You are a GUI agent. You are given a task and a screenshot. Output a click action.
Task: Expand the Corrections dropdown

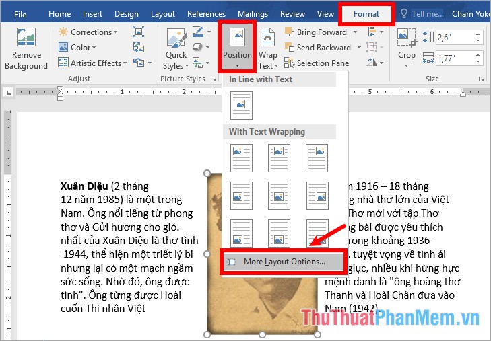[116, 32]
